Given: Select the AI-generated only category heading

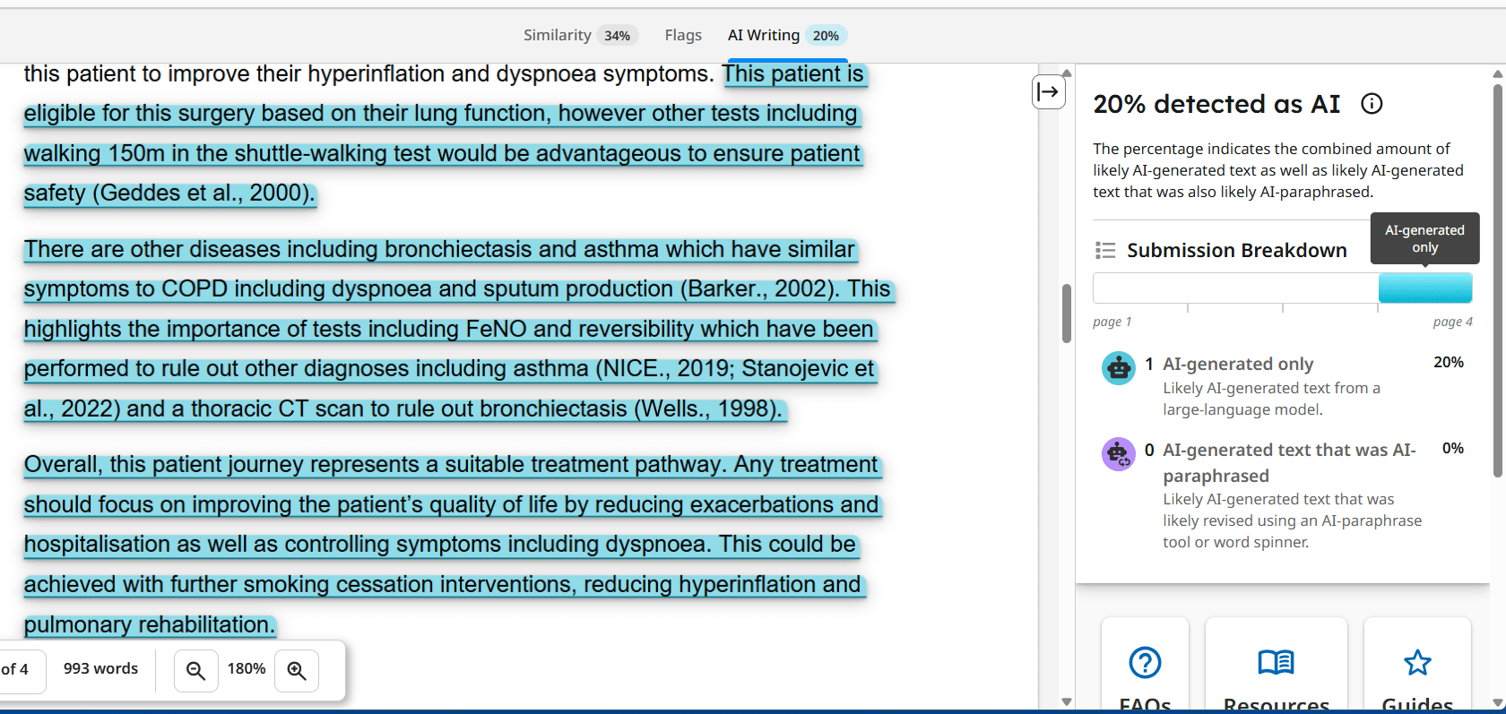Looking at the screenshot, I should coord(1237,364).
